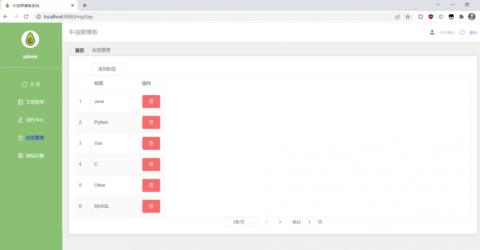Open 创作中心 in the sidebar
The width and height of the screenshot is (480, 250).
(x=31, y=120)
